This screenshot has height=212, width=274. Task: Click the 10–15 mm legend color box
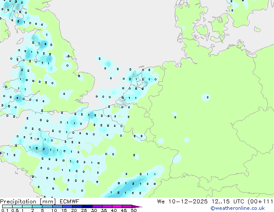point(57,206)
